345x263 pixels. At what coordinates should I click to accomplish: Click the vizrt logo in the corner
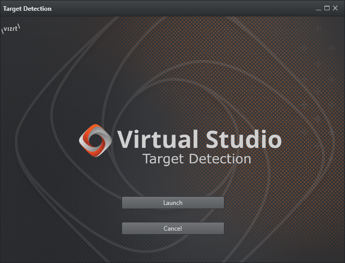click(11, 29)
